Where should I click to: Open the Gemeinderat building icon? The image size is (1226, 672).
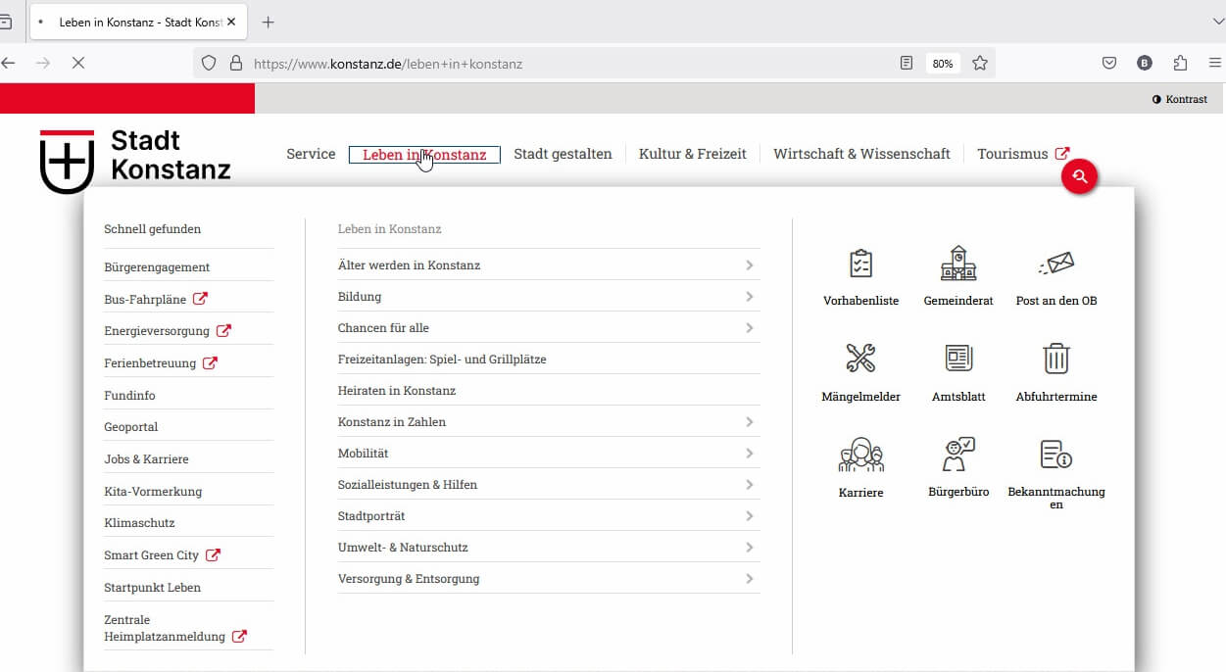[x=957, y=264]
